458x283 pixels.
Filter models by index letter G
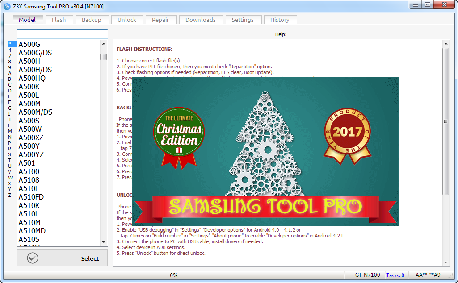(x=10, y=108)
